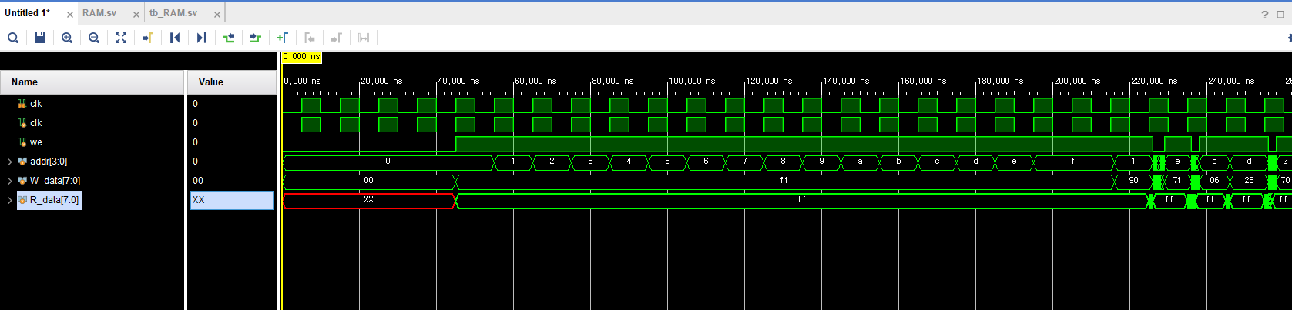Click the addr waveform segment labeled a
Image resolution: width=1292 pixels, height=310 pixels.
pyautogui.click(x=860, y=162)
